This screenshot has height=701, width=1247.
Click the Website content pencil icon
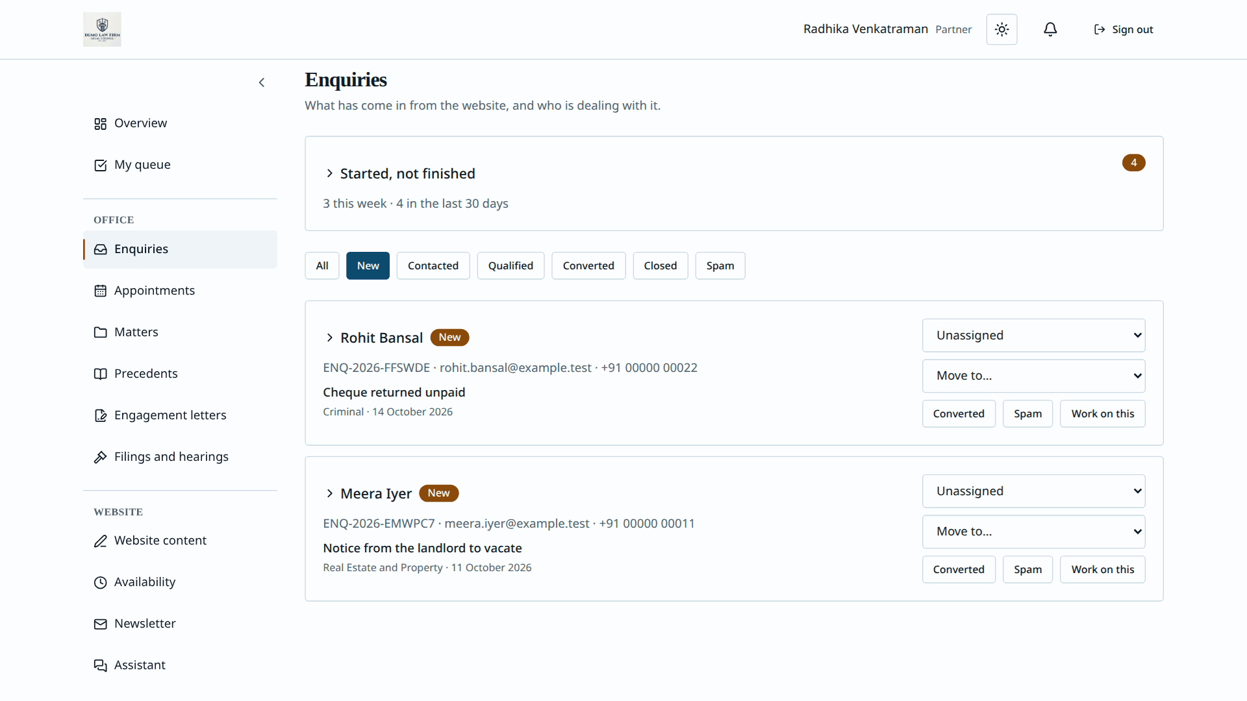point(100,541)
